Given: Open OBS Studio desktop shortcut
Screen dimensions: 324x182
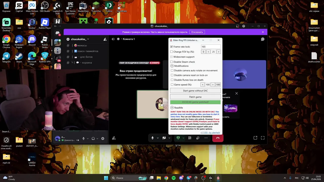Looking at the screenshot, I should (x=45, y=7).
